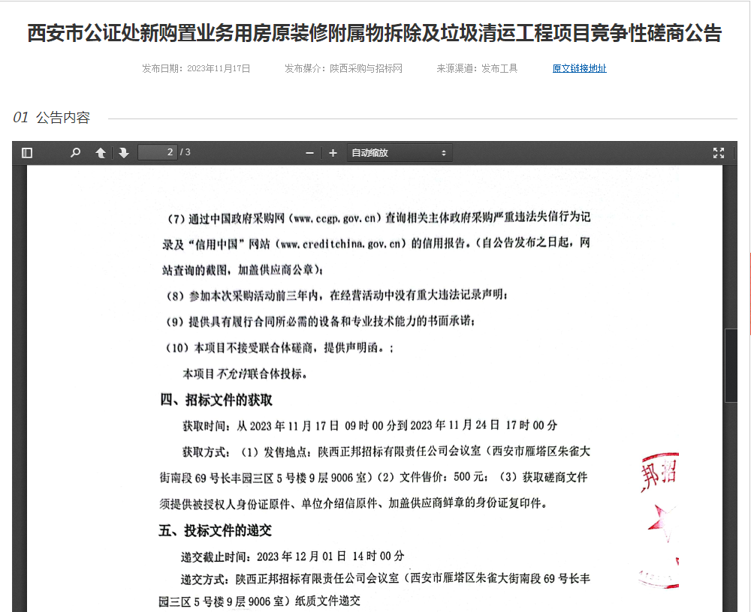Click the 来源渠道：发布工具 text
Image resolution: width=751 pixels, height=612 pixels.
click(477, 68)
